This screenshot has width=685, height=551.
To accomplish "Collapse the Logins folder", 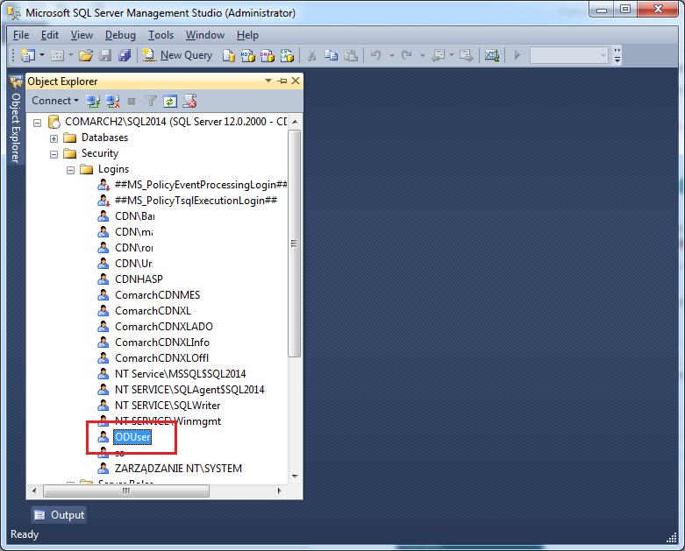I will 70,170.
